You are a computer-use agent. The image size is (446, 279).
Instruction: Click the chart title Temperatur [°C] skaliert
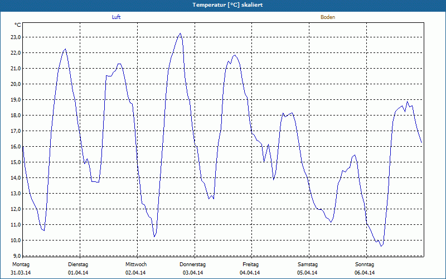pyautogui.click(x=227, y=5)
